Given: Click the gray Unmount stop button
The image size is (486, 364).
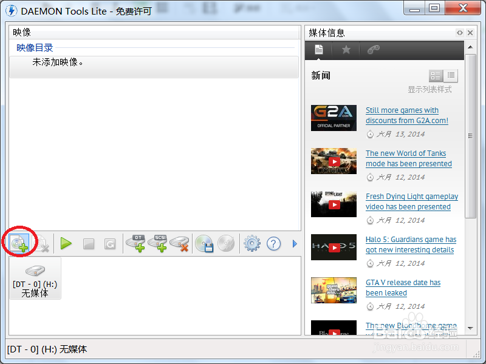Looking at the screenshot, I should 89,244.
